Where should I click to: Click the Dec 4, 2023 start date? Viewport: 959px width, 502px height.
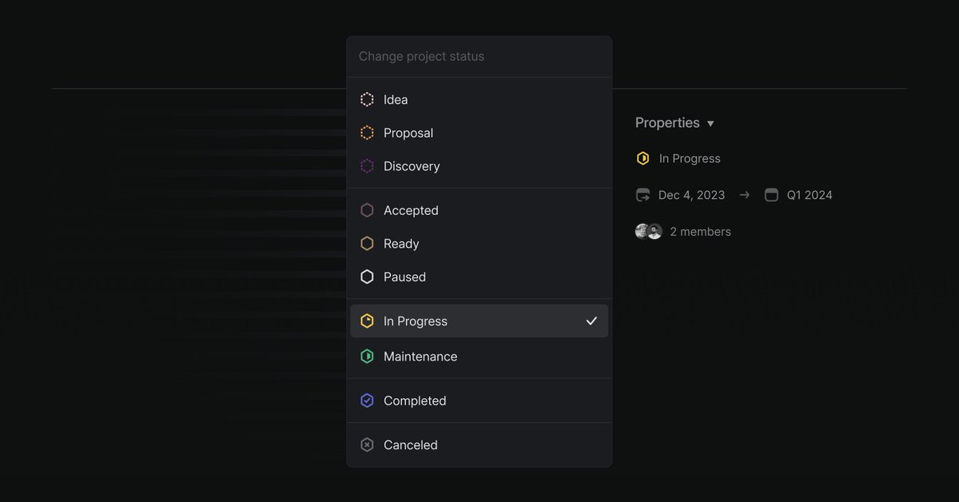click(691, 195)
